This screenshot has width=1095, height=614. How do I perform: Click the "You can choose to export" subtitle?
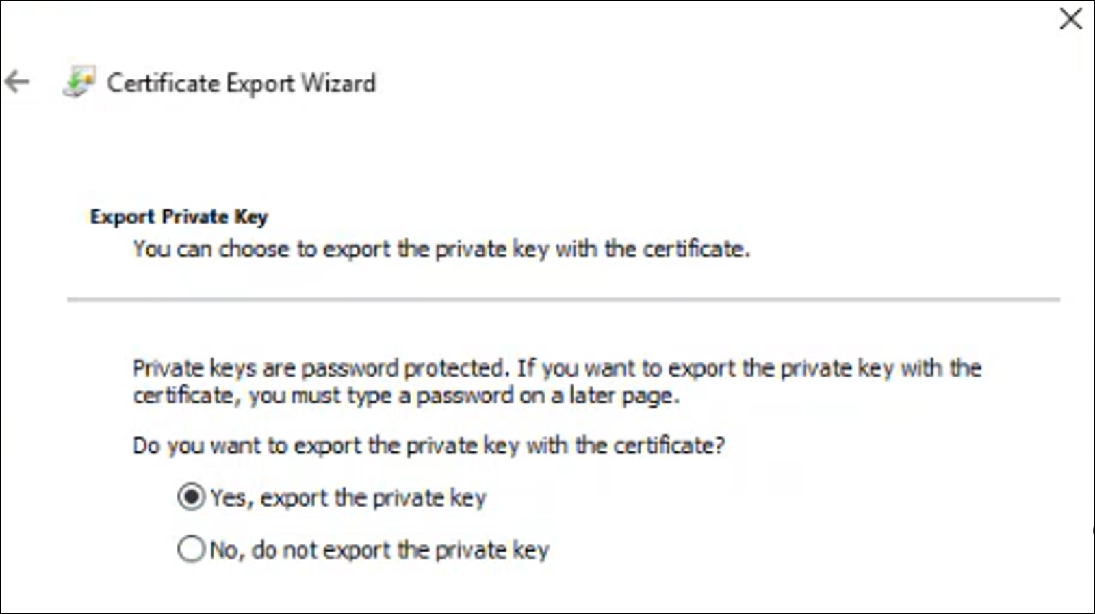[441, 249]
